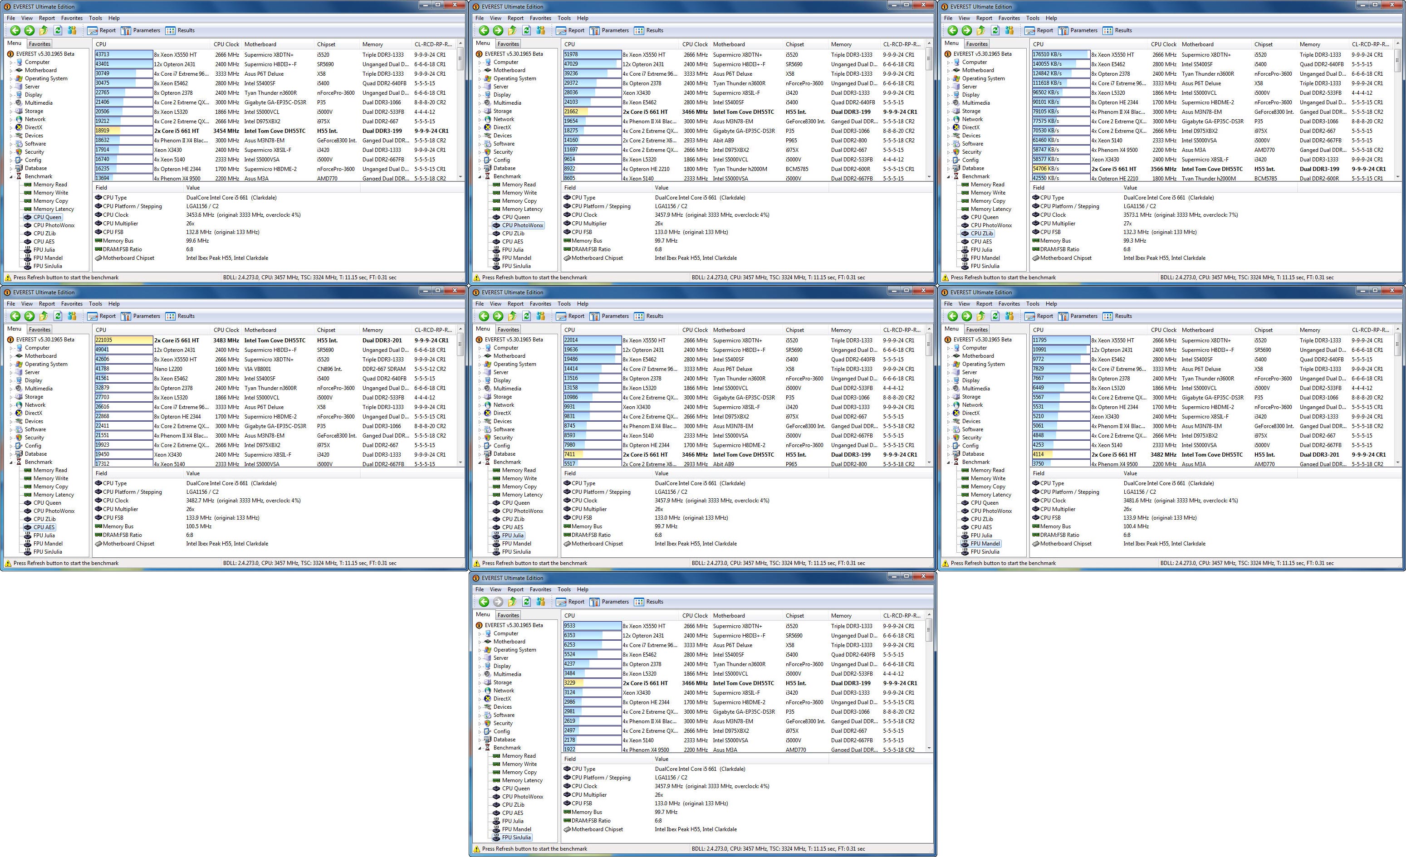Switch to Favorites tab in FPU Julia window
This screenshot has height=857, width=1406.
[508, 330]
